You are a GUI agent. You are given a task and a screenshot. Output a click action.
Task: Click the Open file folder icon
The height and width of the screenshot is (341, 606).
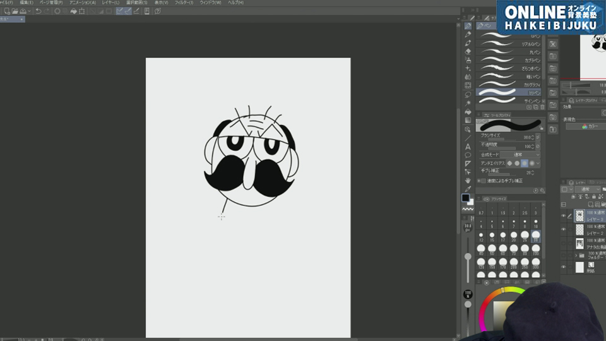(15, 11)
